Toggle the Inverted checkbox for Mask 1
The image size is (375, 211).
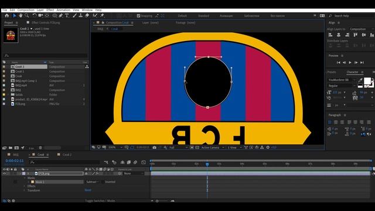point(103,182)
